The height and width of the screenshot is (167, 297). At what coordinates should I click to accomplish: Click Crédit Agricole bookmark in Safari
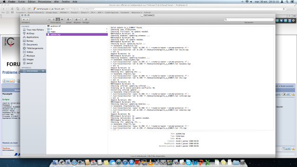(112, 13)
